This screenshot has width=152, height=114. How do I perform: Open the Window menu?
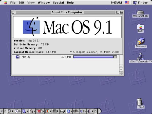click(x=44, y=3)
